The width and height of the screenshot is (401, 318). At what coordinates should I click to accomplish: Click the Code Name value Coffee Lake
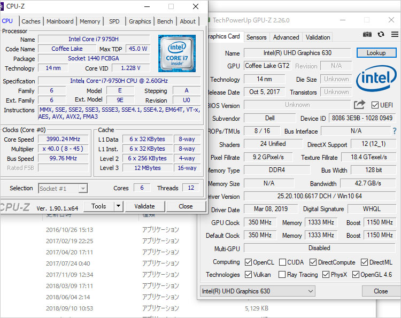tap(67, 49)
